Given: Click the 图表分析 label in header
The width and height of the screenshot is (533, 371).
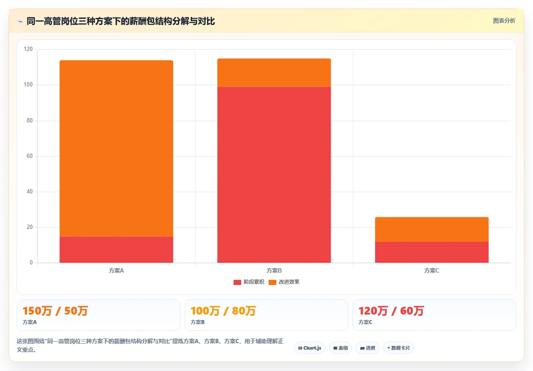Looking at the screenshot, I should click(x=504, y=21).
